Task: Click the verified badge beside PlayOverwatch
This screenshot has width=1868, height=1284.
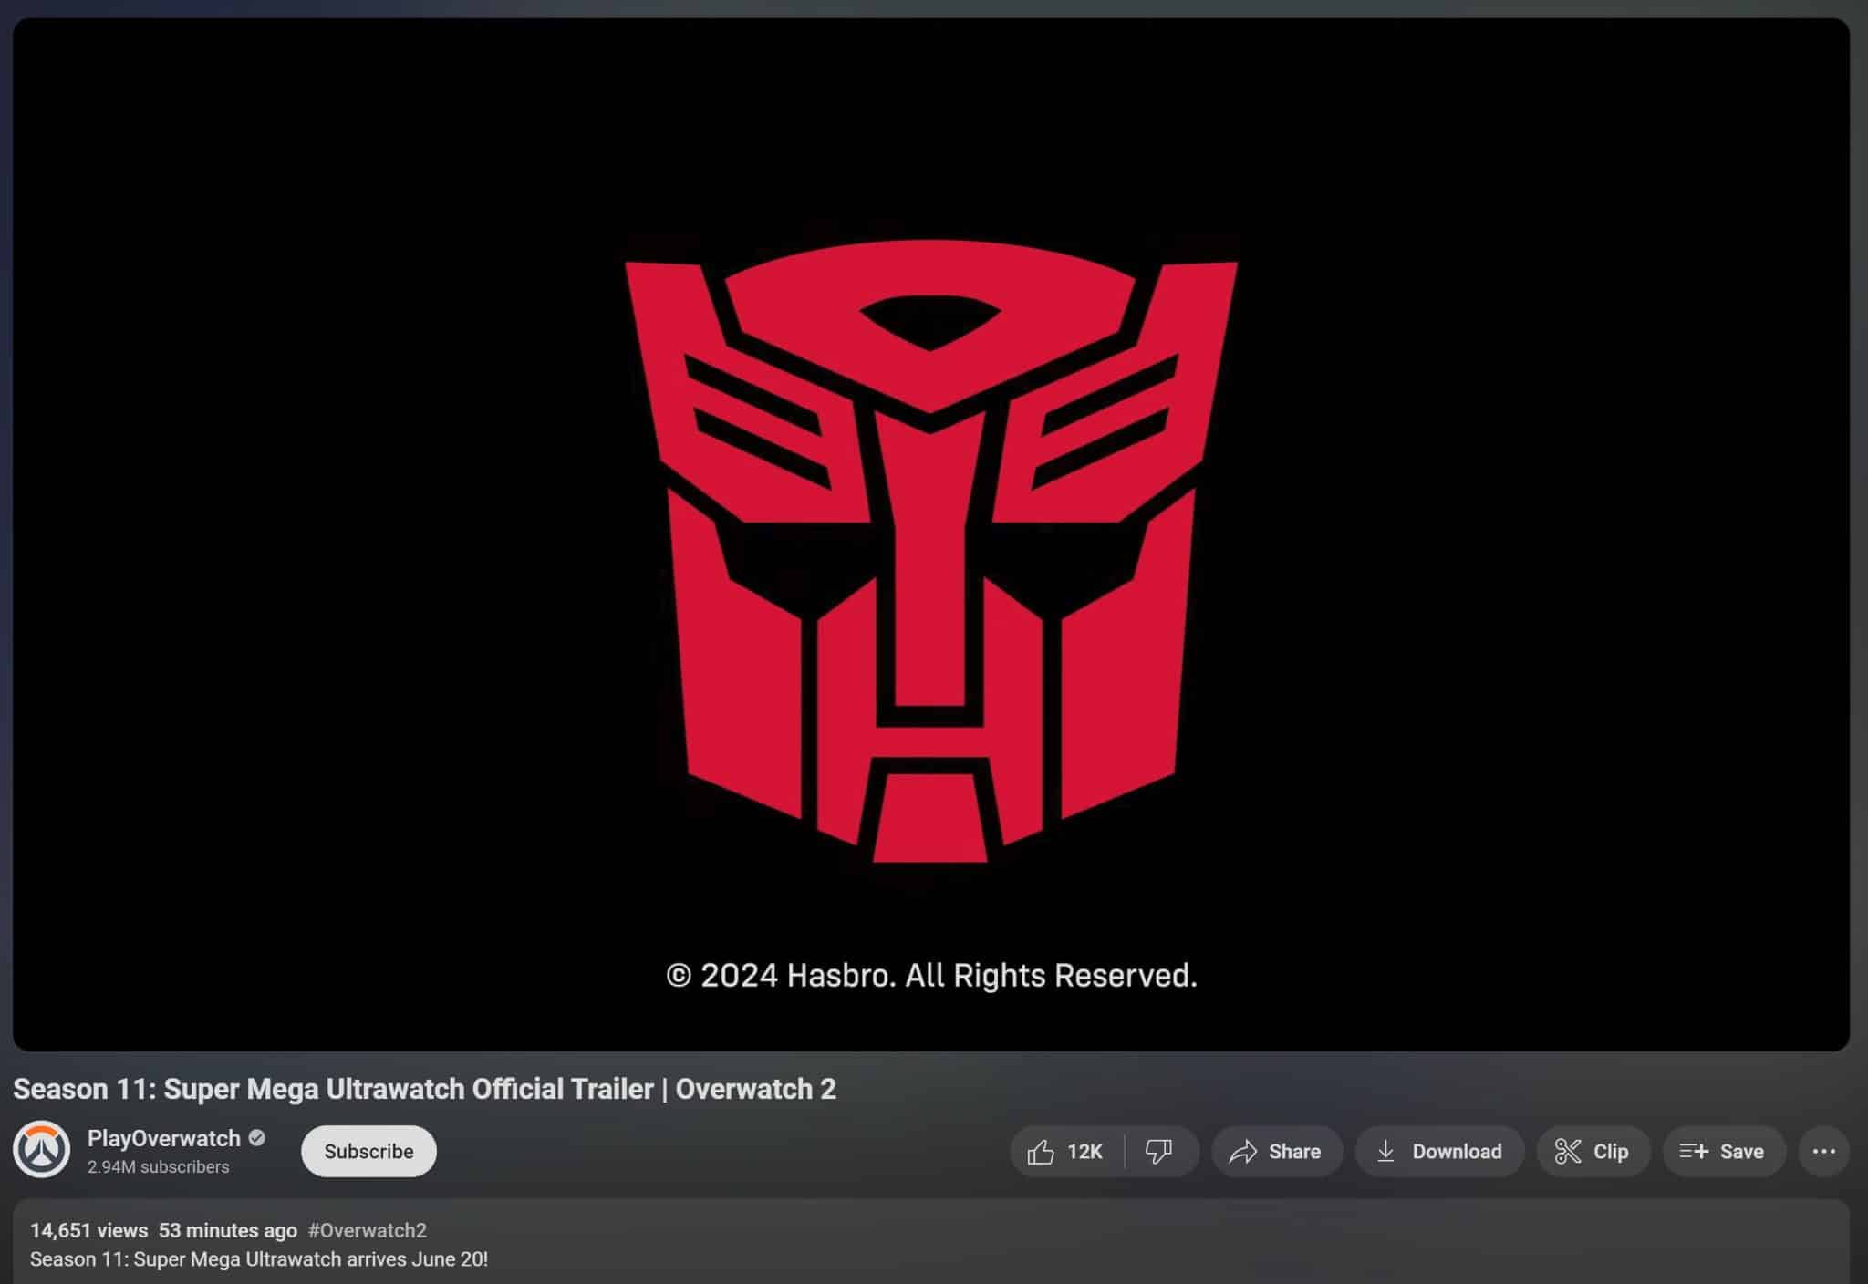Action: (x=256, y=1137)
